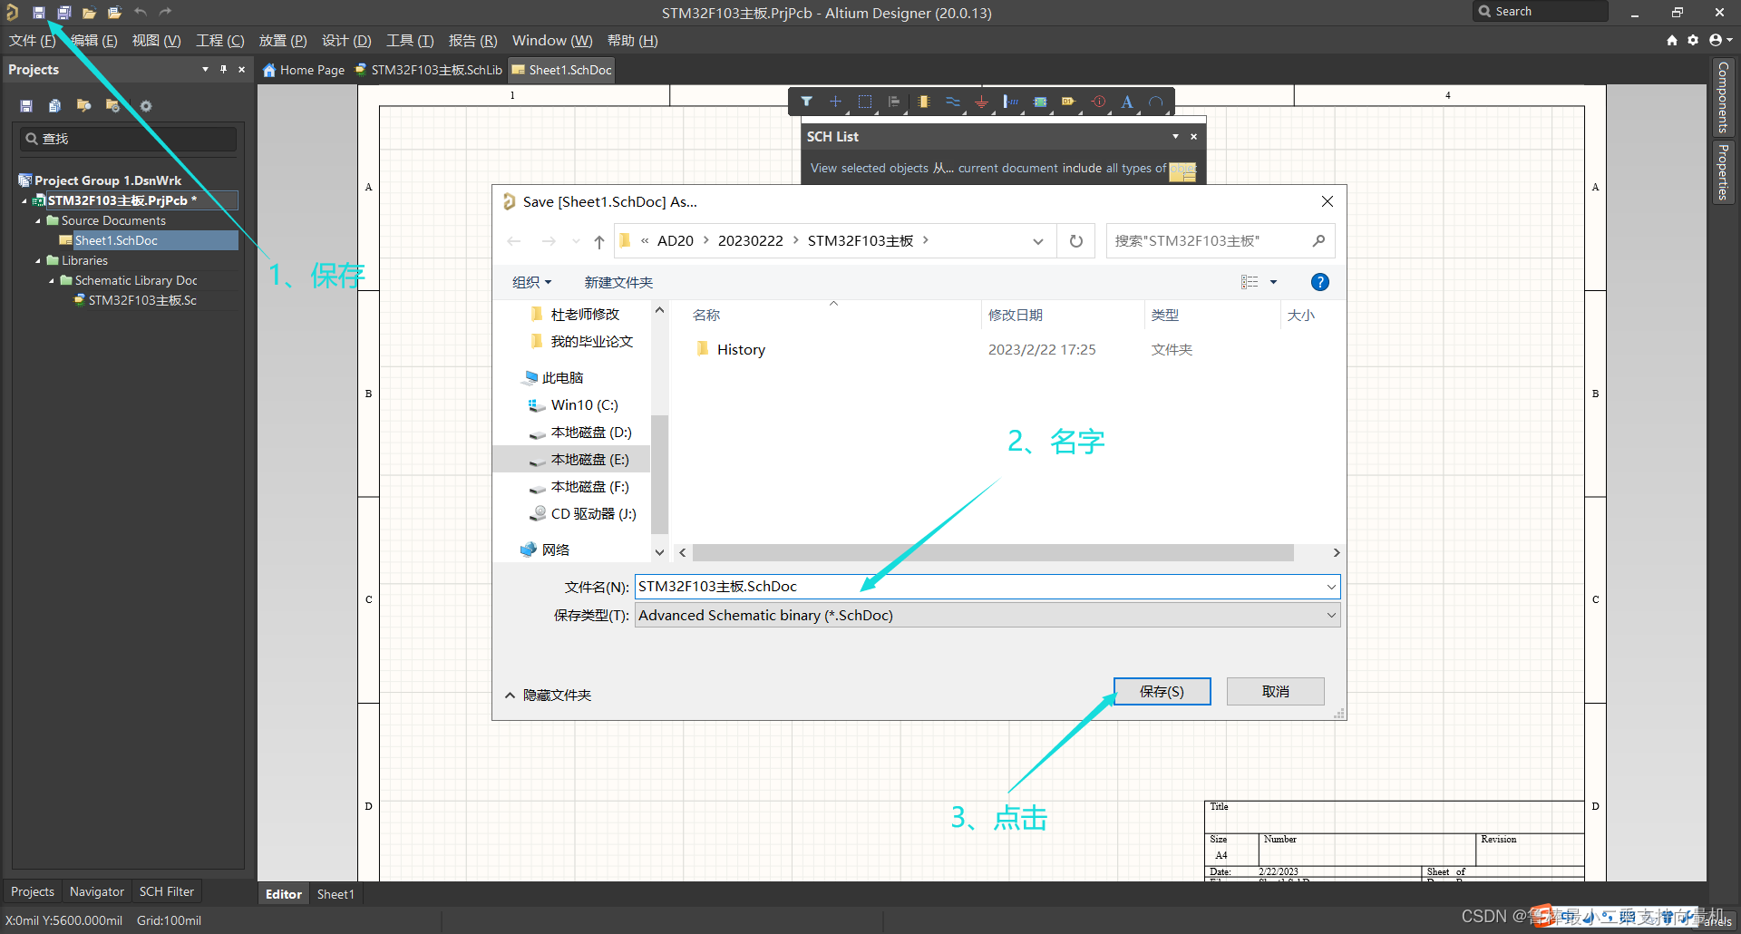Select the Place Port D1 tool
The image size is (1741, 934).
(1069, 102)
